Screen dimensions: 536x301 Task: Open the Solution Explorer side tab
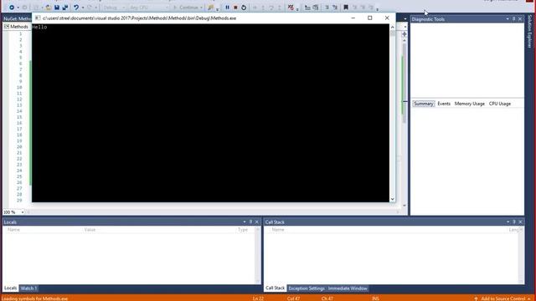pyautogui.click(x=530, y=32)
